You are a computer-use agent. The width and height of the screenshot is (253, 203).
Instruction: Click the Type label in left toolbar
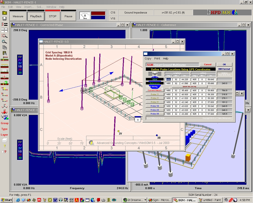click(x=4, y=129)
